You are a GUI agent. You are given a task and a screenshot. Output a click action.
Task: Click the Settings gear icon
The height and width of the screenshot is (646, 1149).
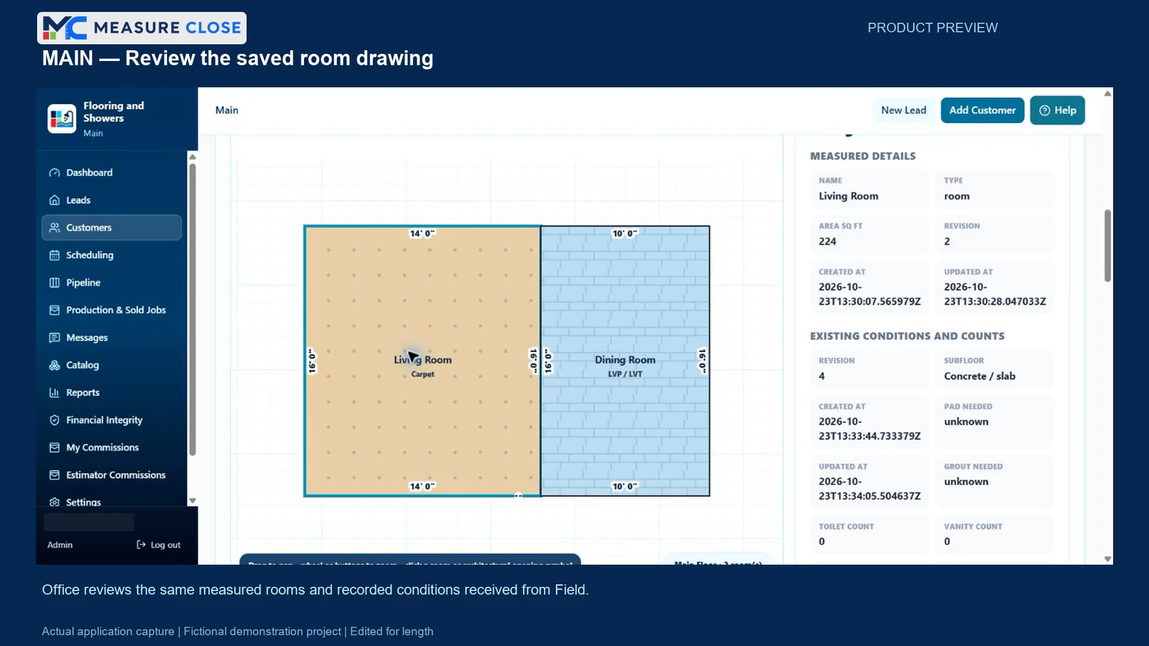point(54,502)
